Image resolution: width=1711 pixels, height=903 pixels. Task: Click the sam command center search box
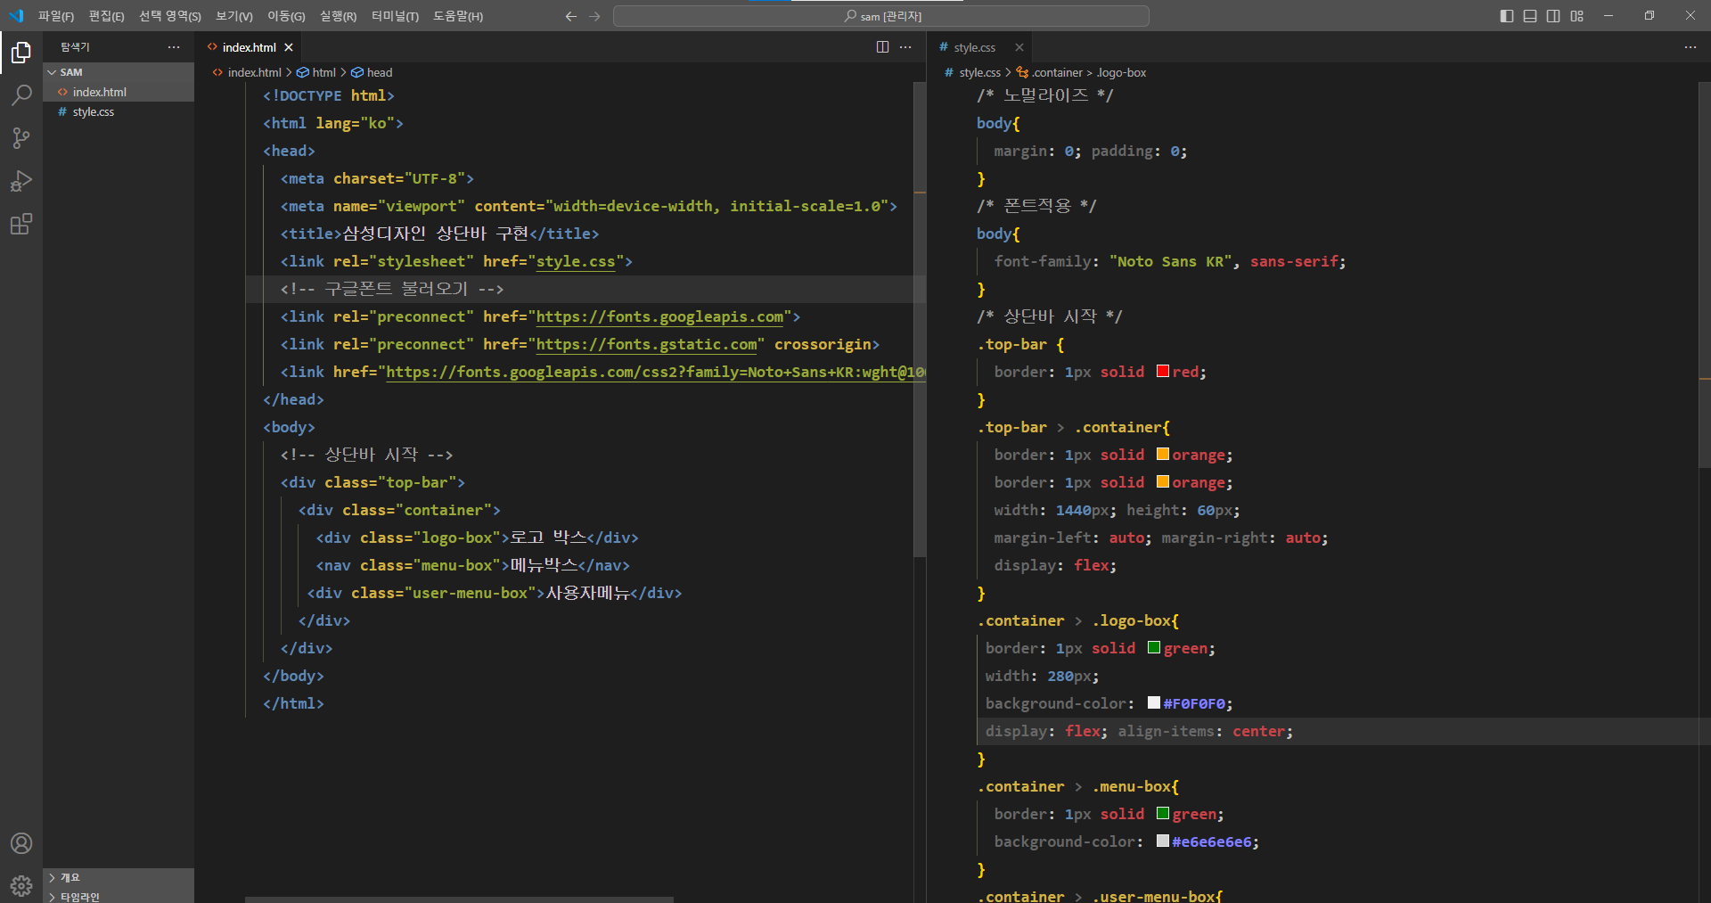(881, 16)
